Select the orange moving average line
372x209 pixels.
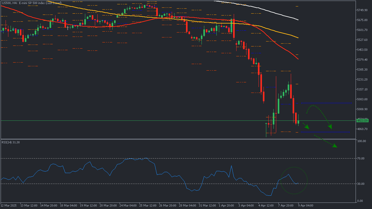click(x=273, y=30)
